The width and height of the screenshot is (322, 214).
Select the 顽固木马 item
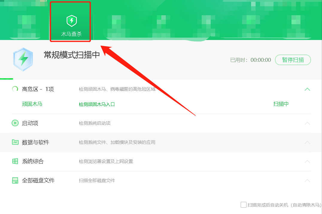32,104
